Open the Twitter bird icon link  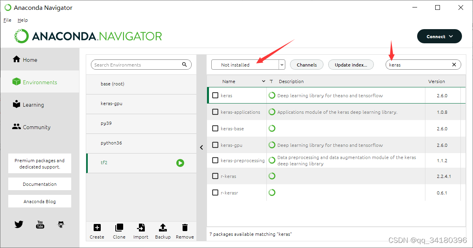(19, 224)
